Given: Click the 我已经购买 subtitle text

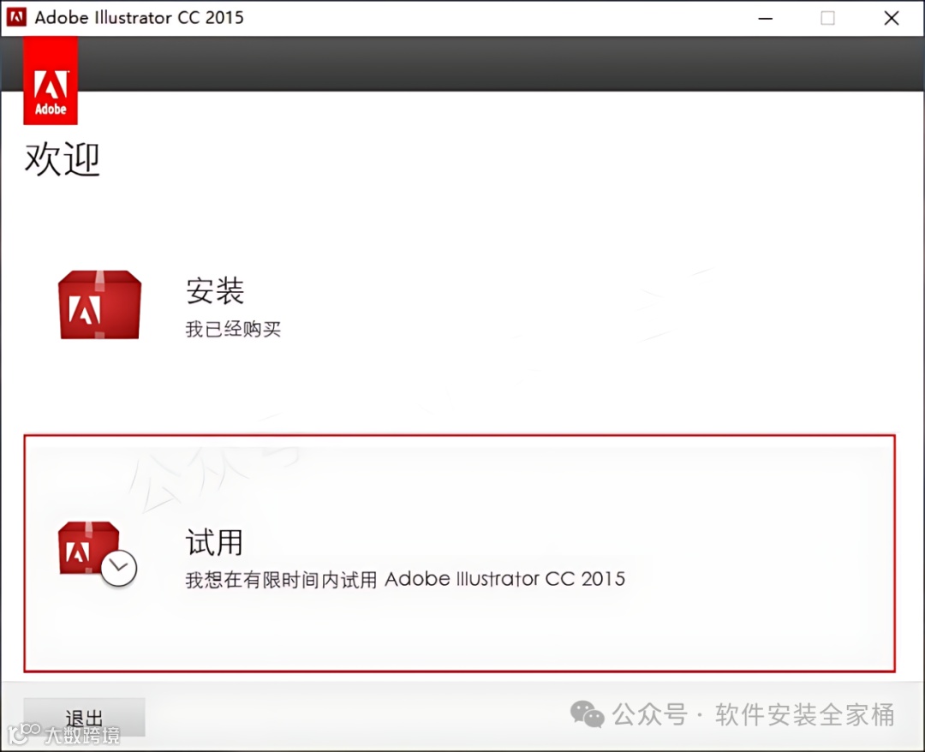Looking at the screenshot, I should (233, 329).
